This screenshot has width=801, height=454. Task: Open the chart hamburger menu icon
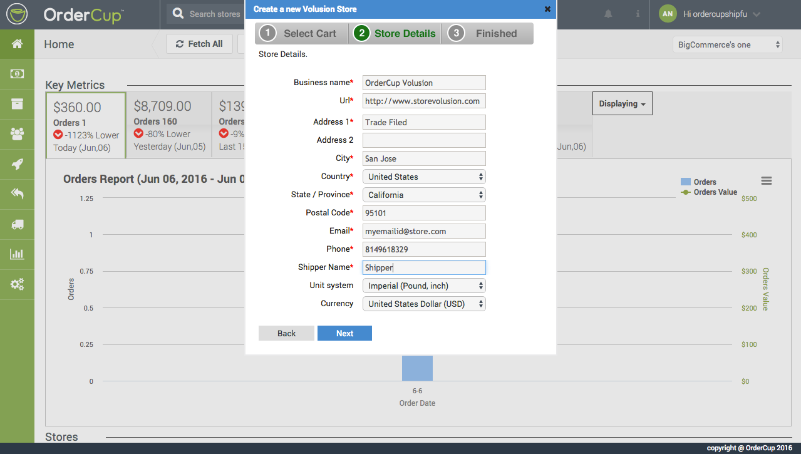click(x=767, y=181)
